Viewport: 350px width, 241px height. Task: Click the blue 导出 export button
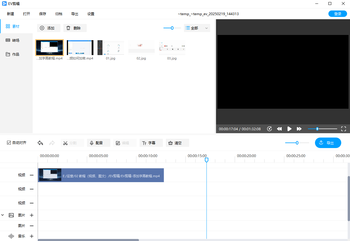(328, 143)
